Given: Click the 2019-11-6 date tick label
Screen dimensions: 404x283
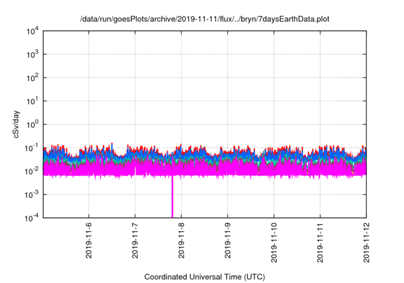Looking at the screenshot, I should (x=88, y=241).
